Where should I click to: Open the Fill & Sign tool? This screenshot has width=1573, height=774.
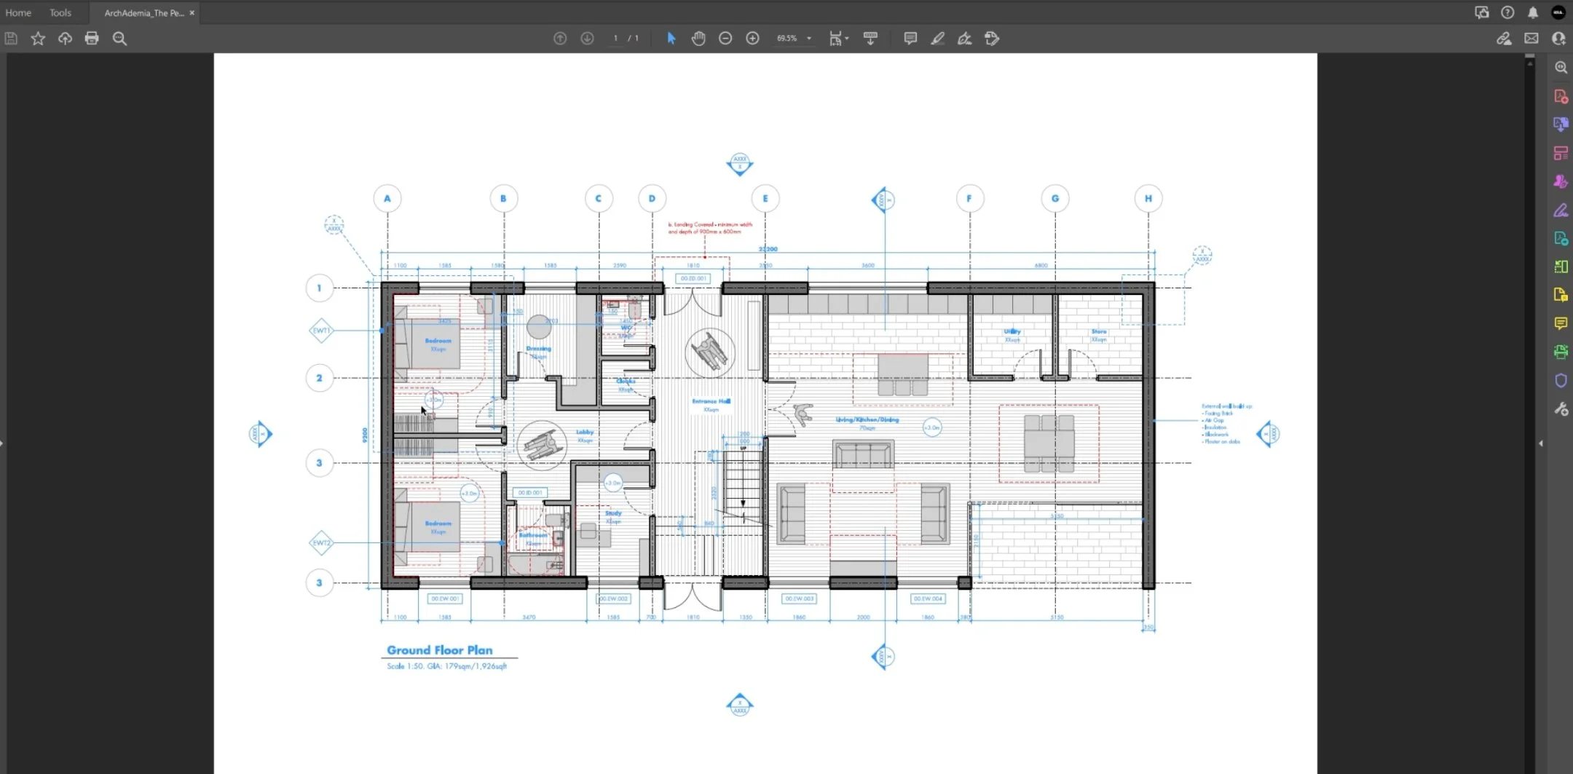click(1561, 210)
